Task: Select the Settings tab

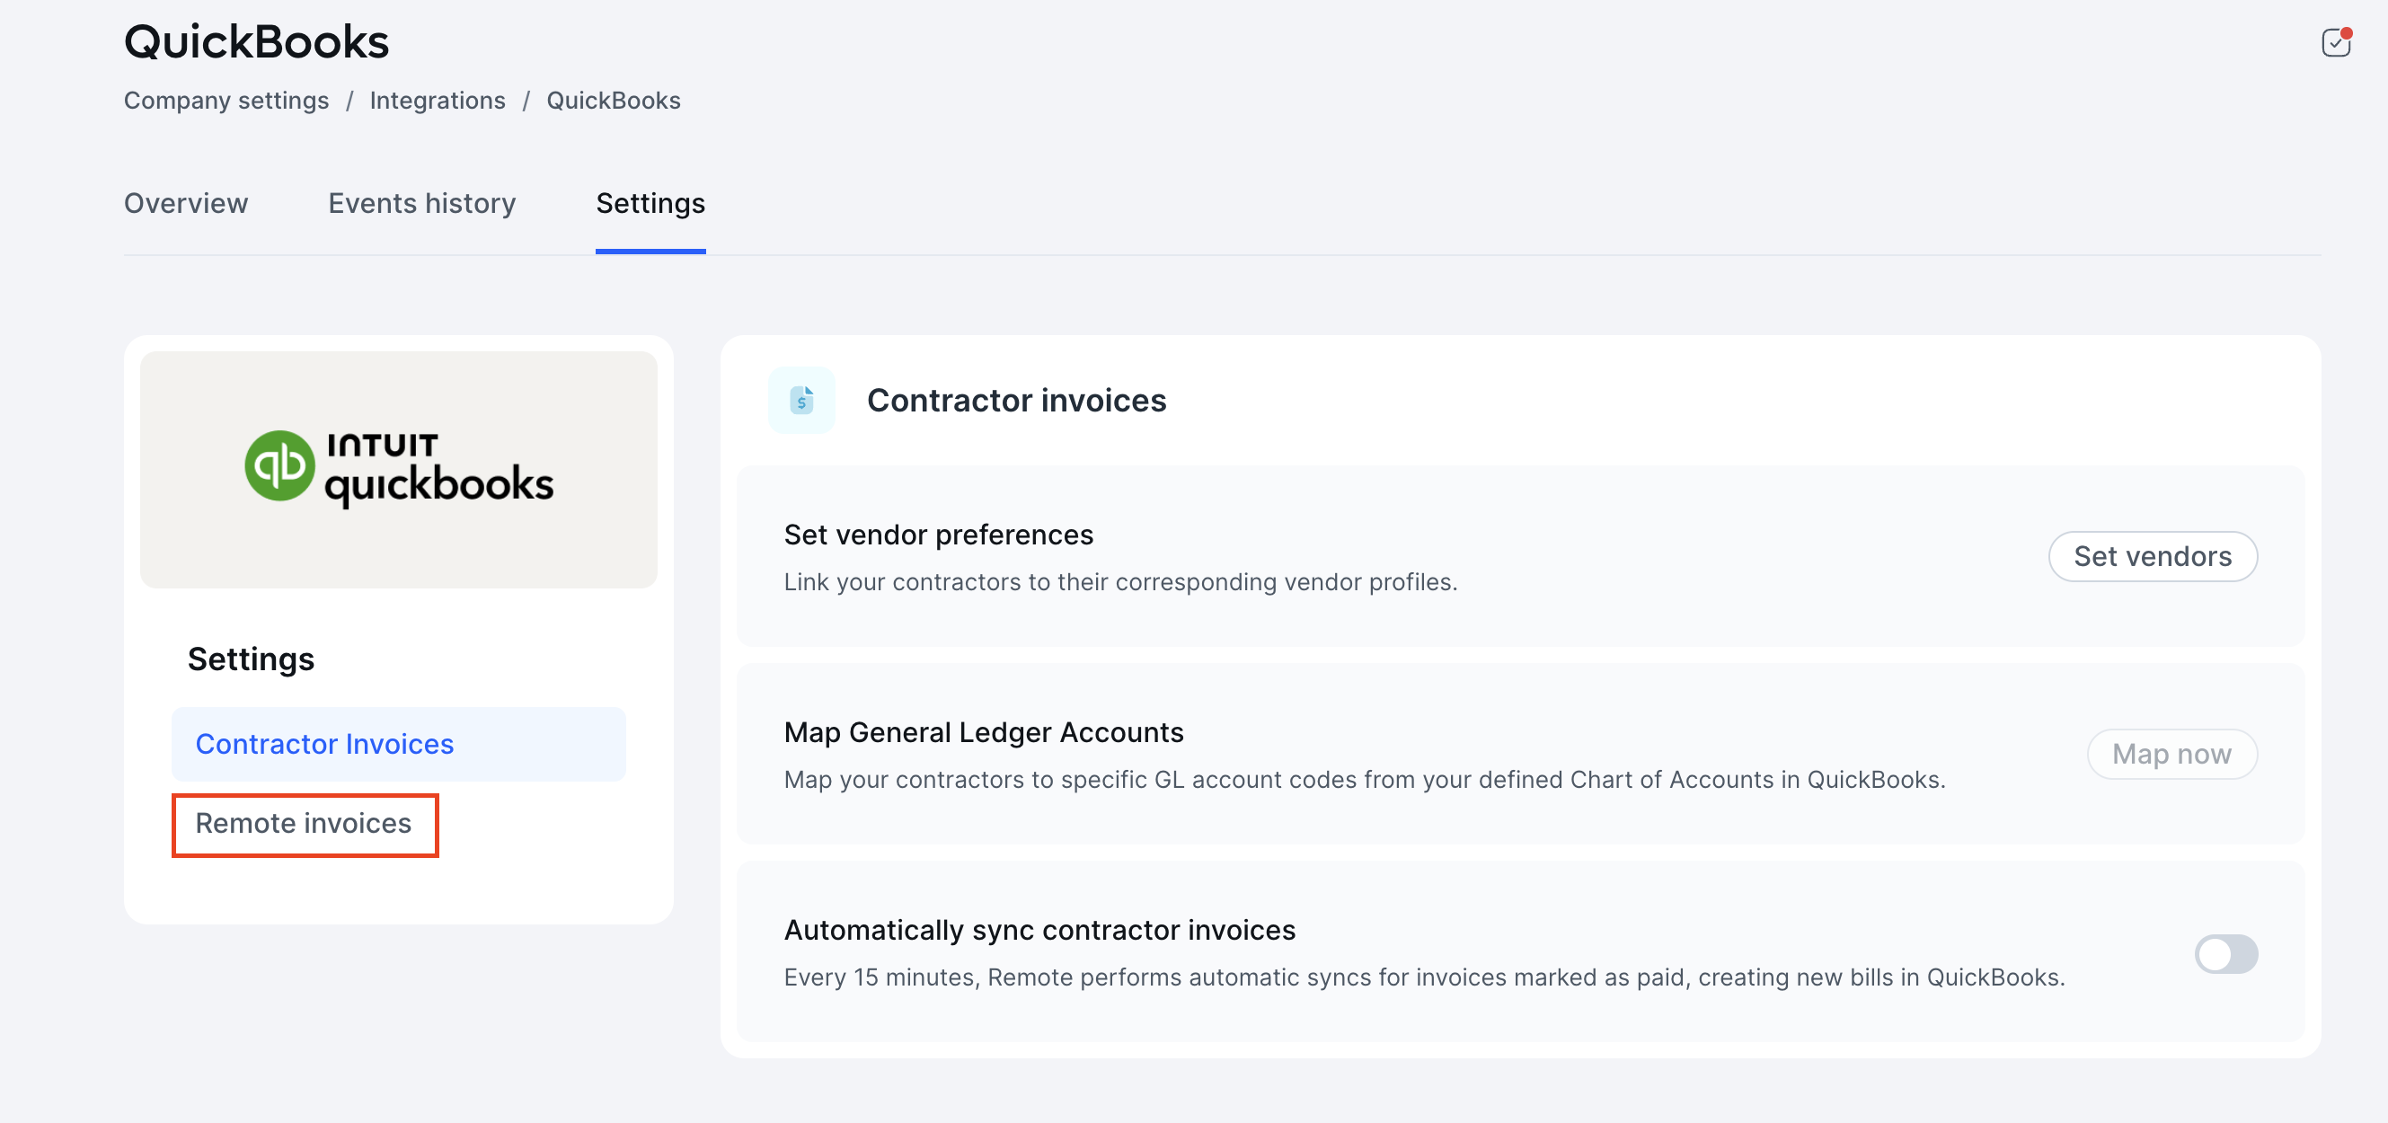Action: pyautogui.click(x=650, y=203)
